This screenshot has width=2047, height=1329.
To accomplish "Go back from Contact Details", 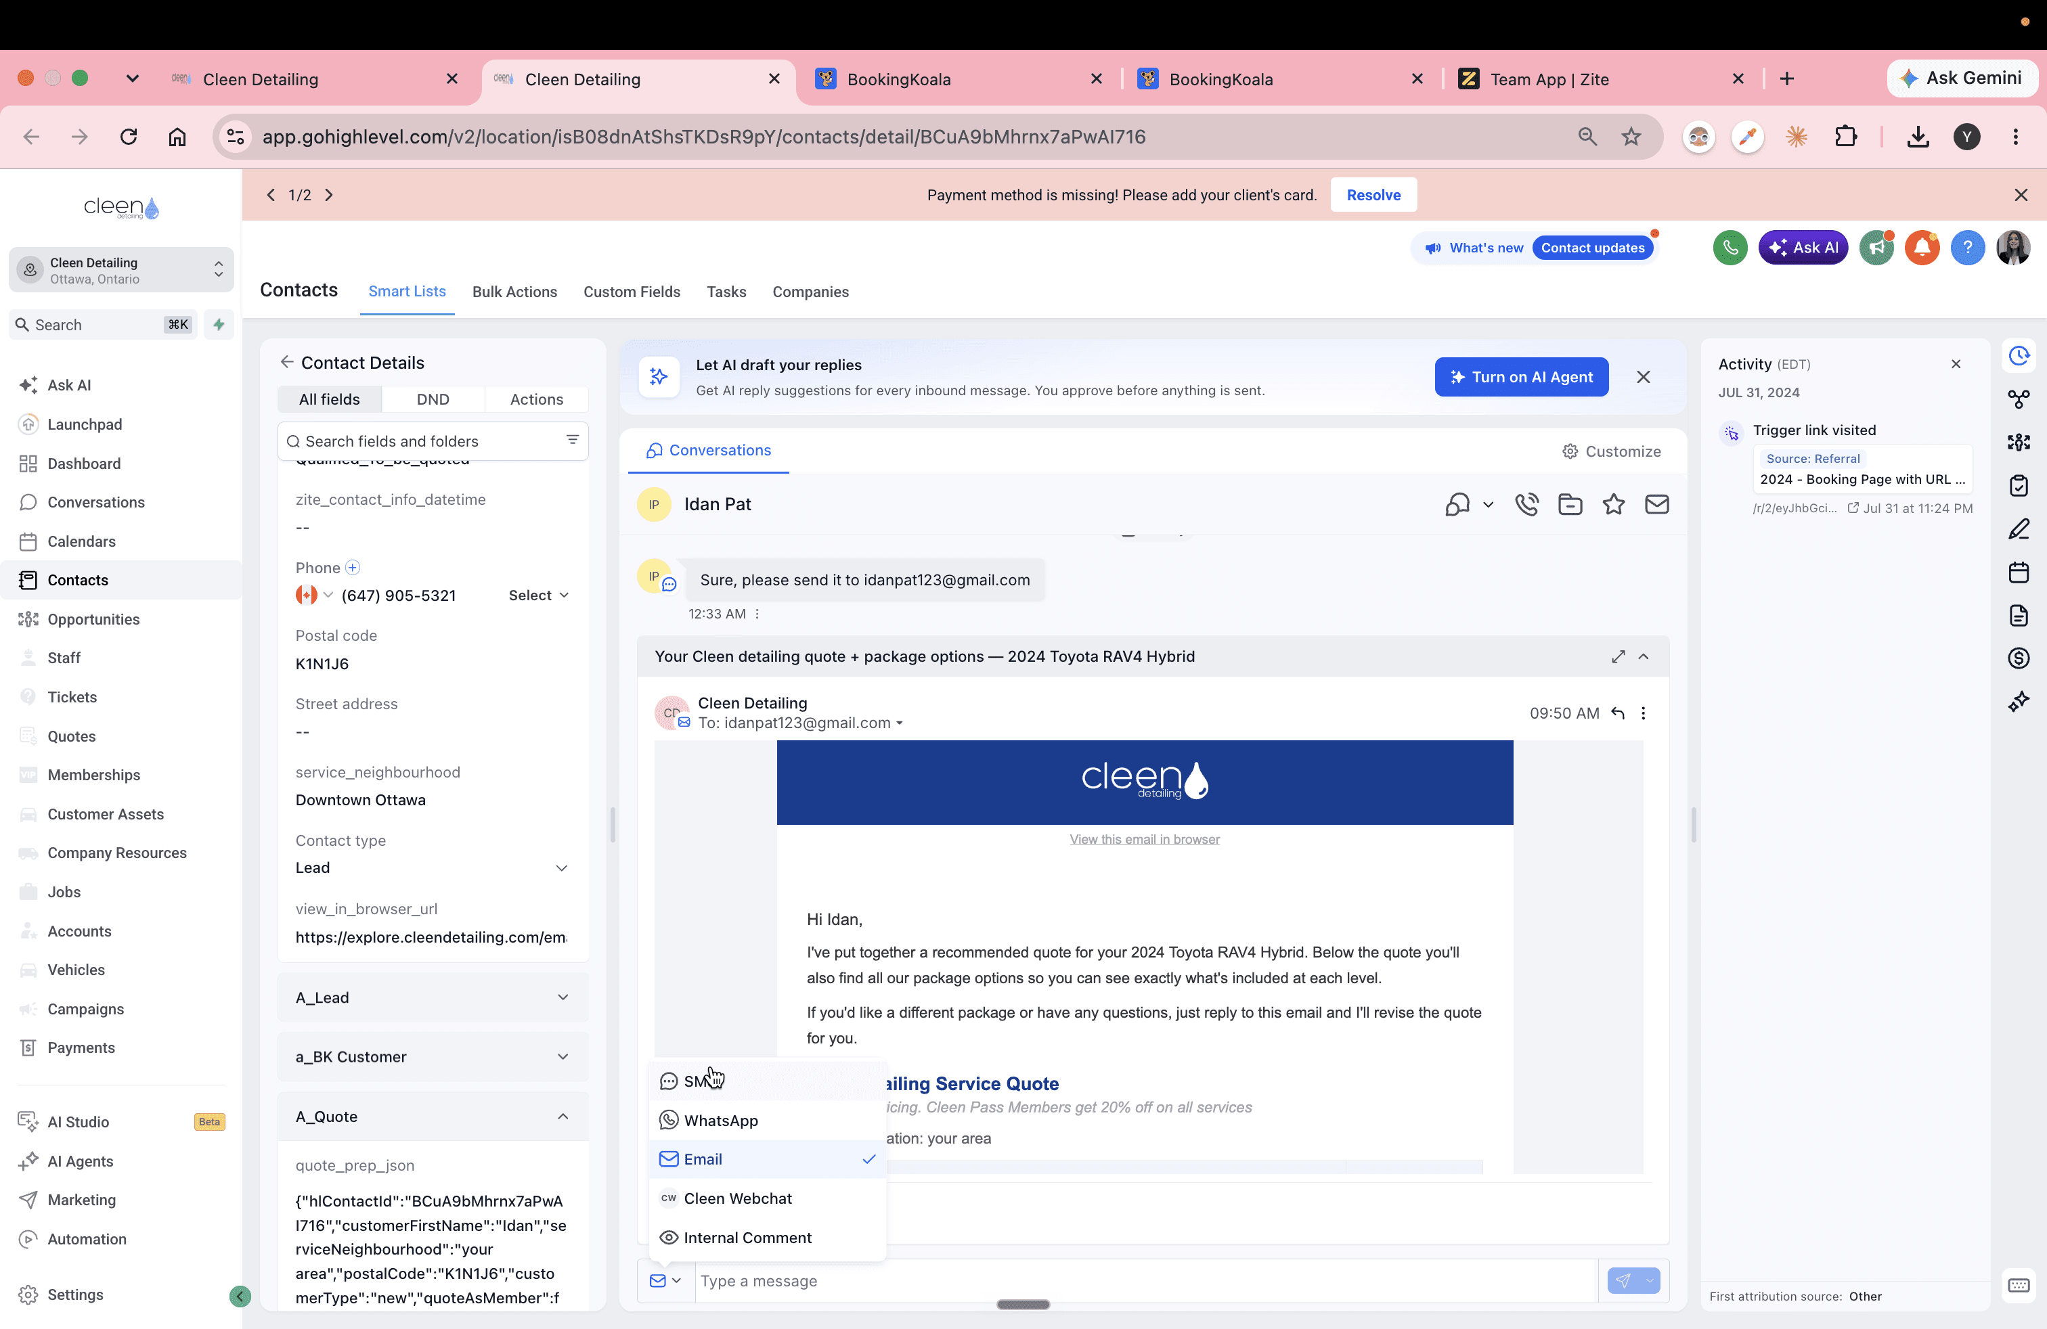I will click(x=286, y=362).
